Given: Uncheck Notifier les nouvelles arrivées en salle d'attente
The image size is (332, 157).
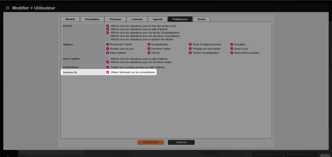Looking at the screenshot, I should (x=108, y=67).
